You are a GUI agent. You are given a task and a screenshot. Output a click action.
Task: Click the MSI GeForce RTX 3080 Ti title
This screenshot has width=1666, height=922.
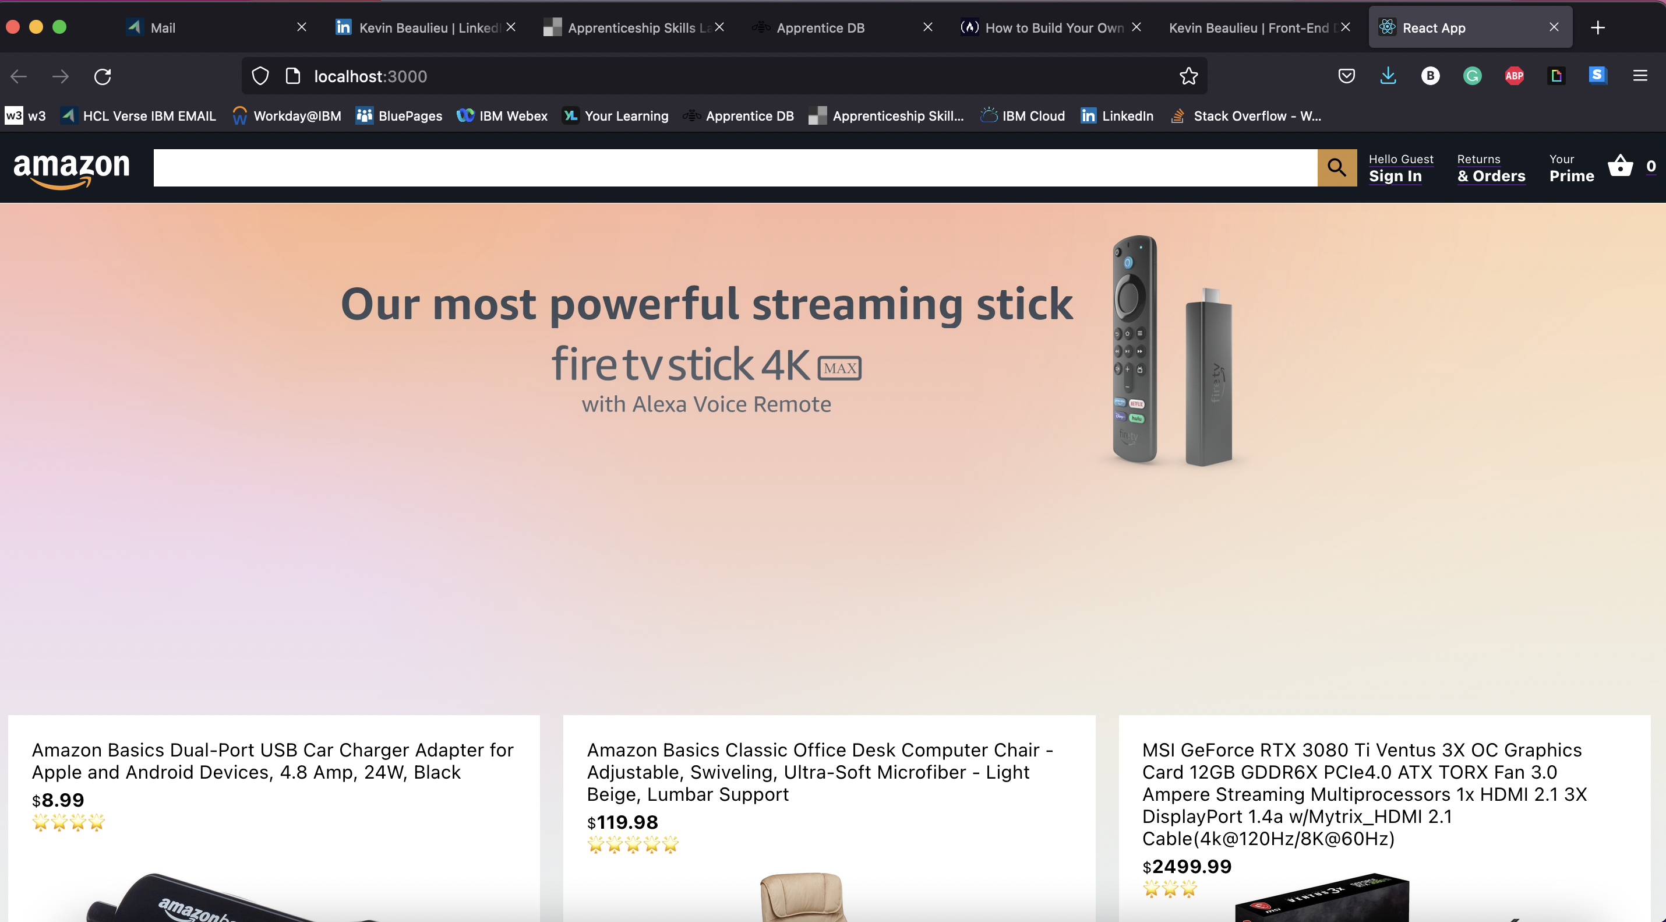coord(1365,794)
